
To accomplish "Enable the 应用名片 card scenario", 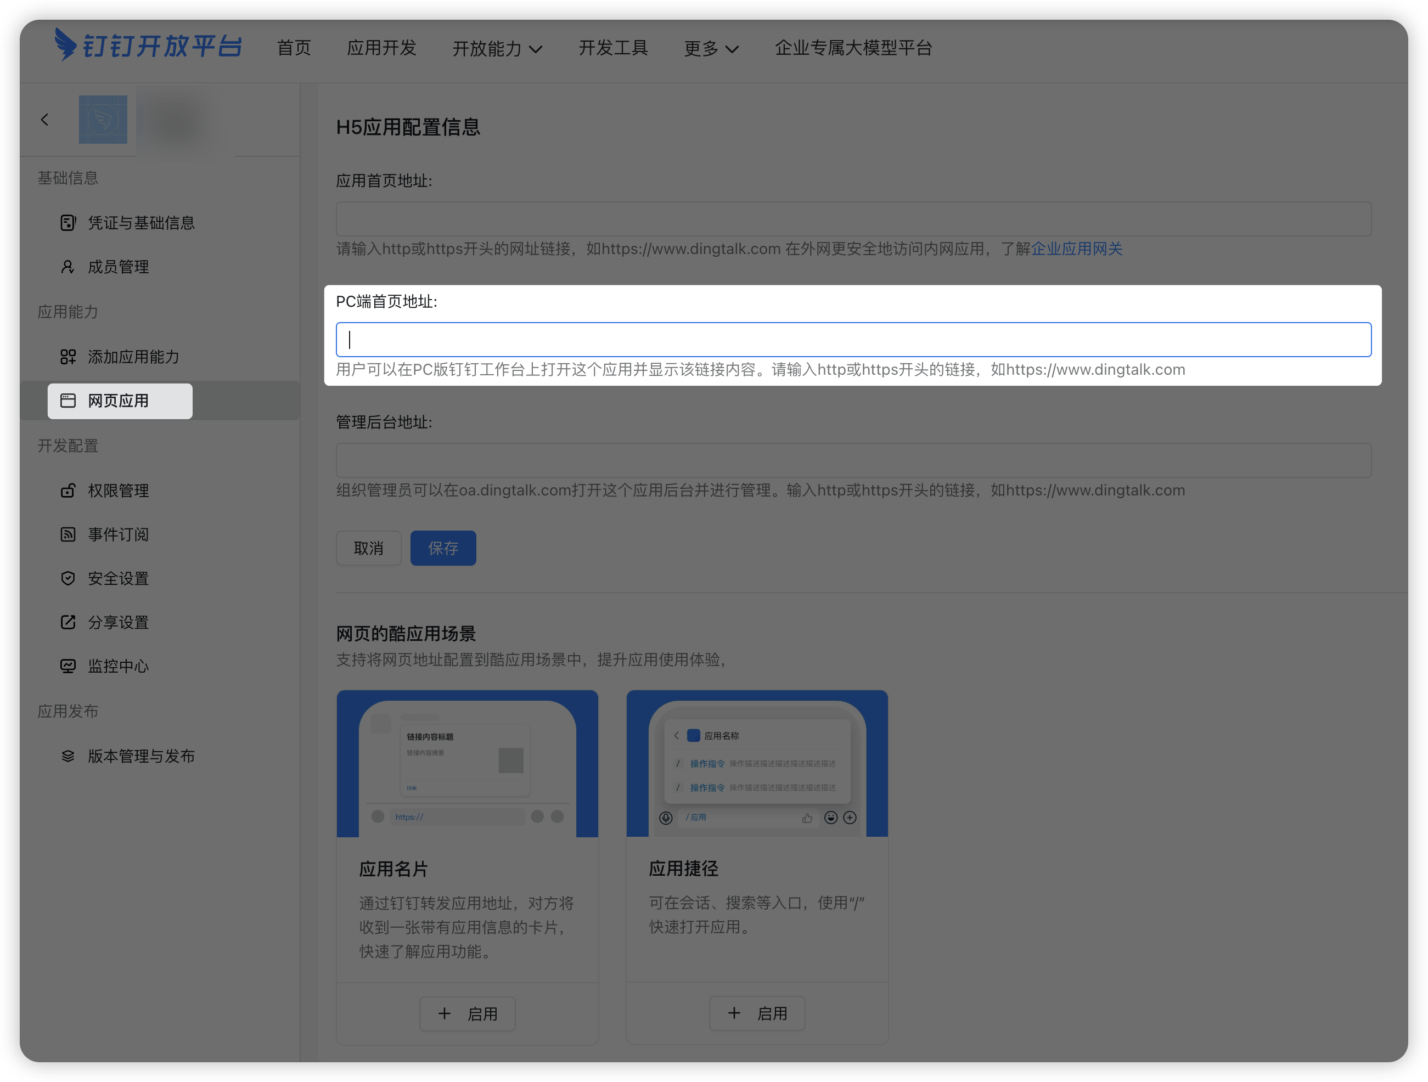I will pos(468,1013).
